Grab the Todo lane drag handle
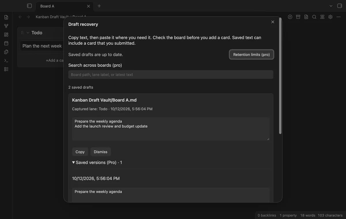Screen dimensions: 346x219 point(22,33)
